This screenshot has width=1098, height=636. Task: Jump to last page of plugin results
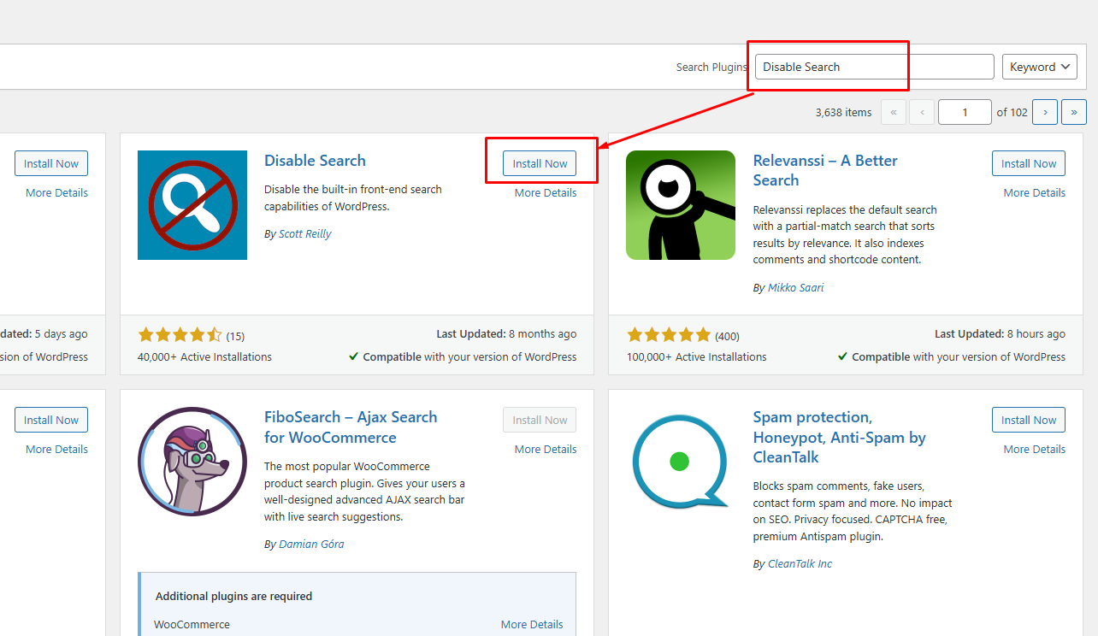click(1073, 112)
